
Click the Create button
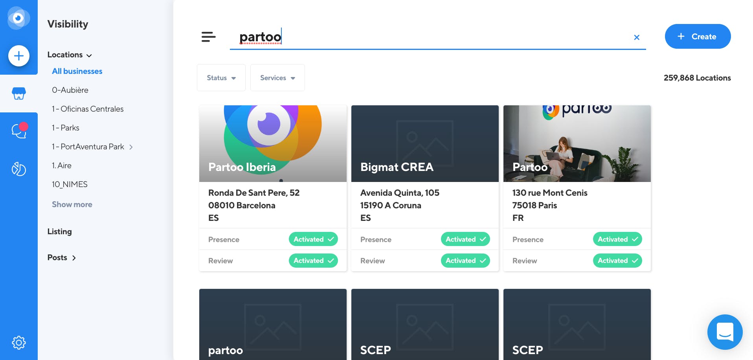pyautogui.click(x=698, y=37)
